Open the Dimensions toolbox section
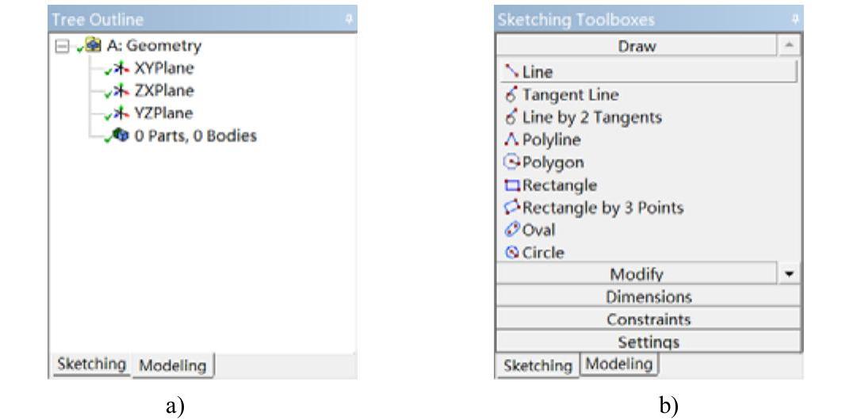The image size is (857, 420). click(x=648, y=297)
